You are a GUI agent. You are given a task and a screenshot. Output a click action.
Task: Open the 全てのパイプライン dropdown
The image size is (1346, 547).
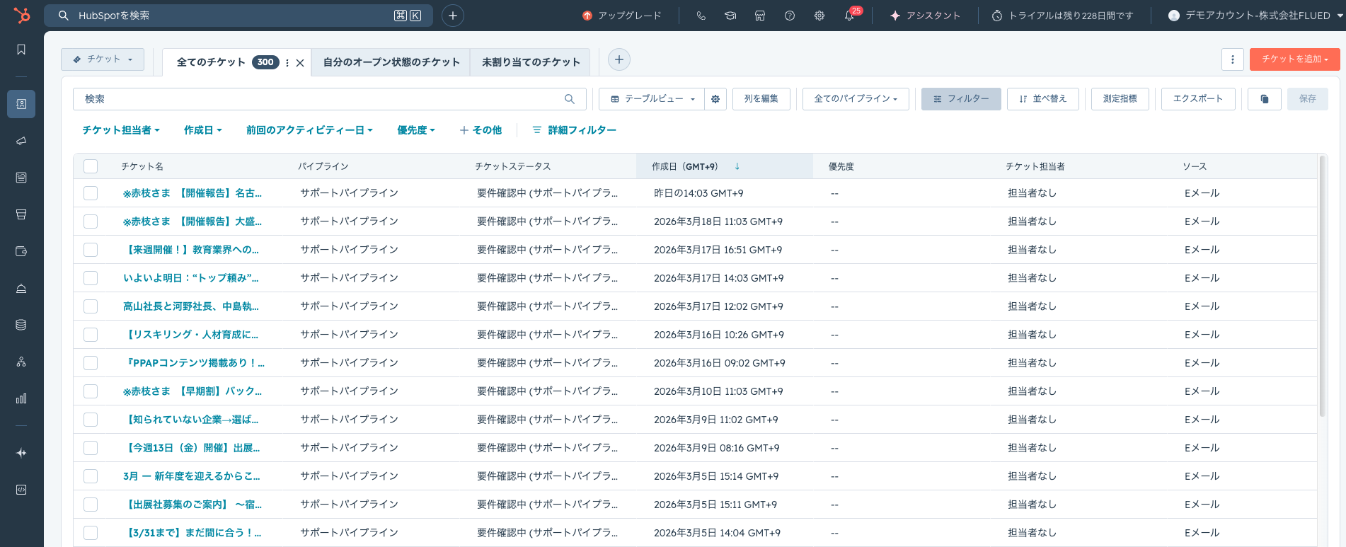pos(856,99)
